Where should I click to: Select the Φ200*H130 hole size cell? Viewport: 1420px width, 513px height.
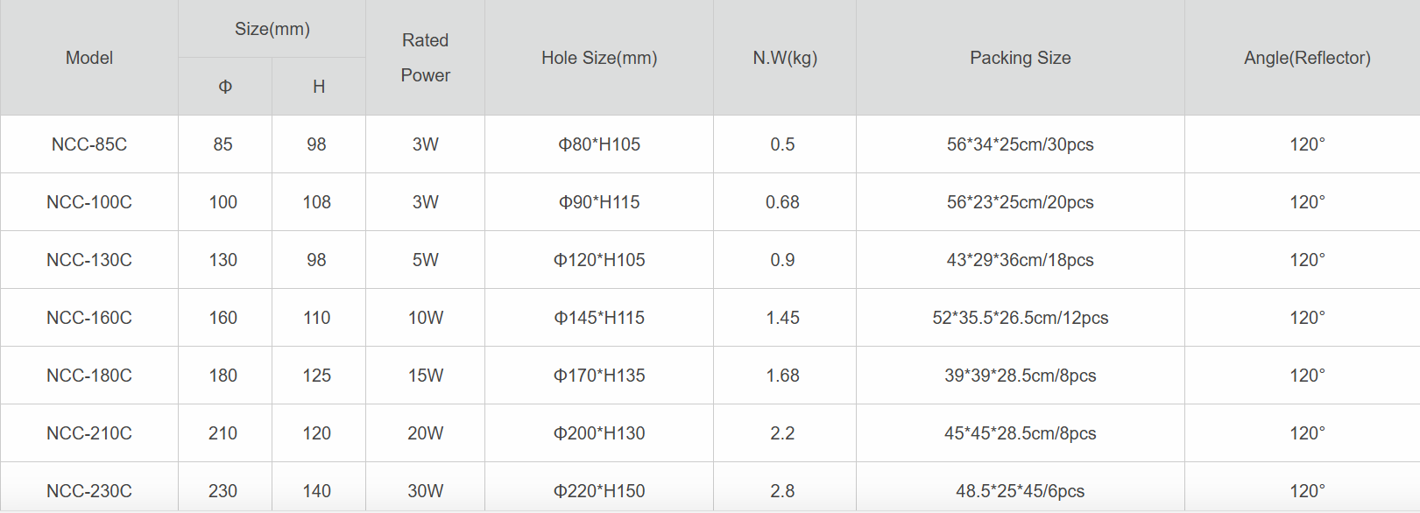[x=599, y=433]
